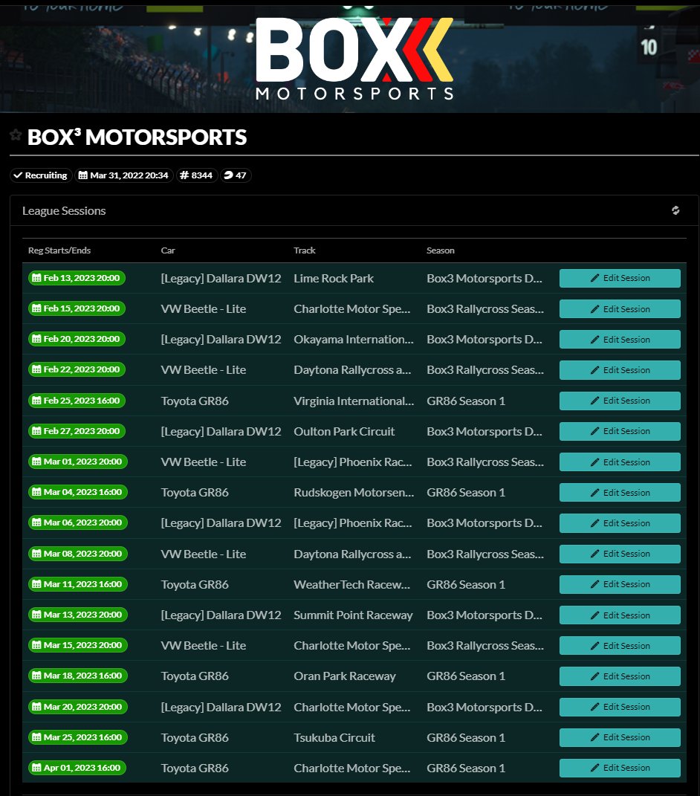Edit Session for Apr 01 Charlotte GR86

click(x=620, y=768)
